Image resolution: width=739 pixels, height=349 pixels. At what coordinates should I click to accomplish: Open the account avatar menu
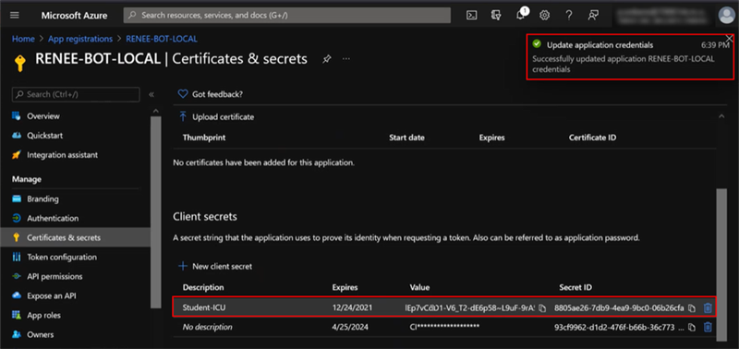[x=726, y=15]
